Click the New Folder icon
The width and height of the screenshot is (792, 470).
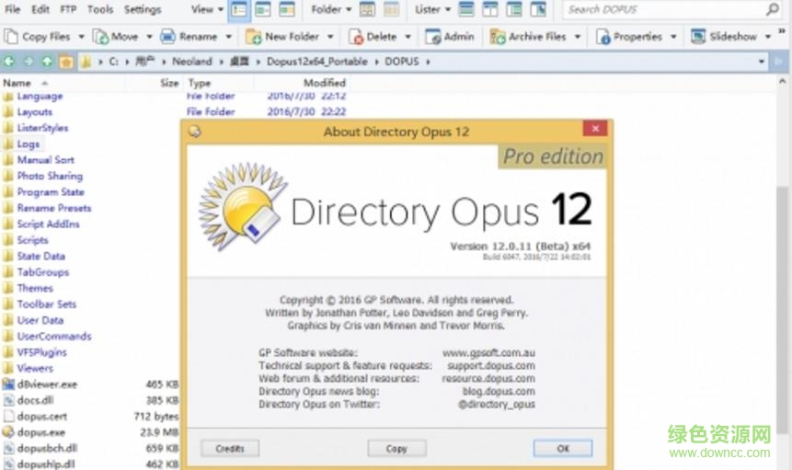click(254, 37)
